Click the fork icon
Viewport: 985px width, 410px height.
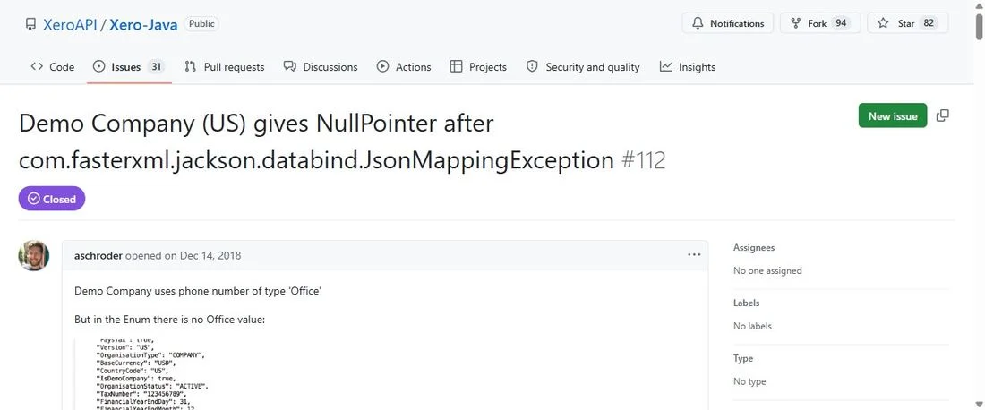pyautogui.click(x=796, y=23)
